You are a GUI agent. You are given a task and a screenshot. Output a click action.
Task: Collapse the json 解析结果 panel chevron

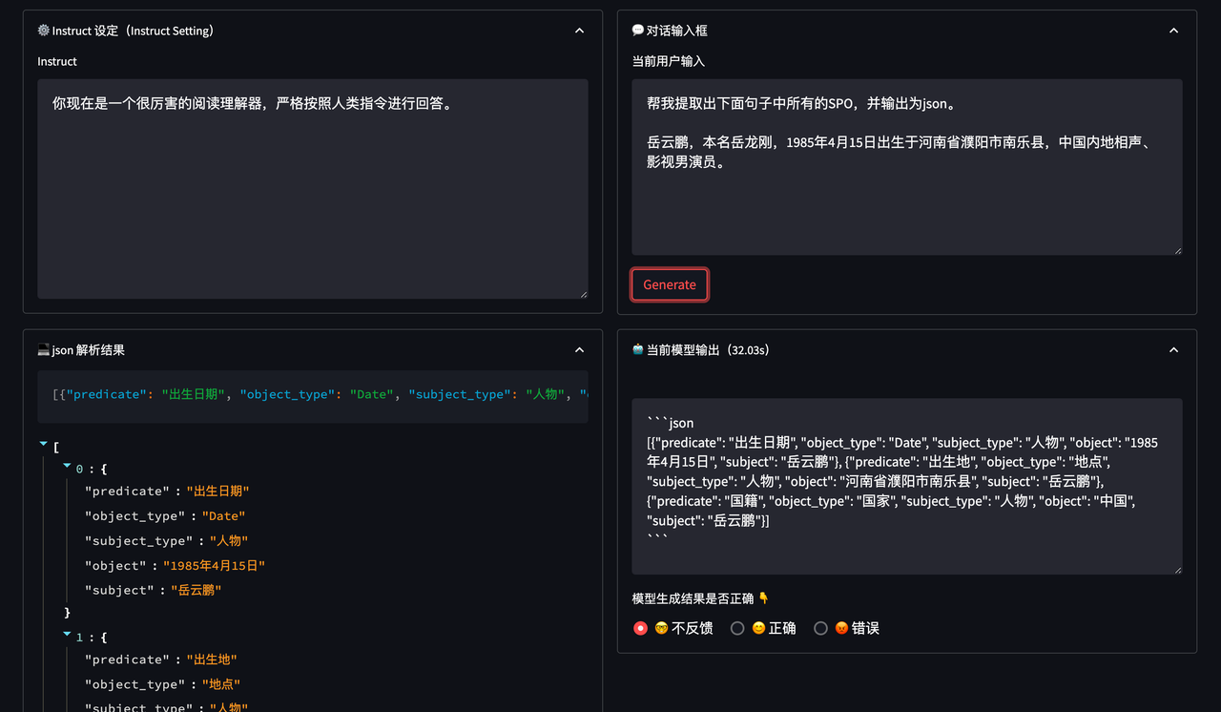[x=579, y=350]
